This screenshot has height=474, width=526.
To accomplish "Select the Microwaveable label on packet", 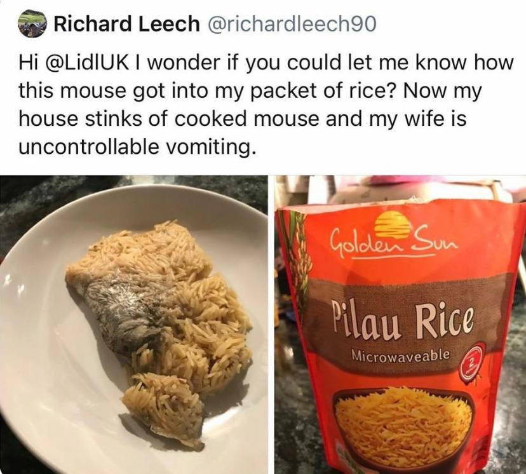I will (400, 355).
